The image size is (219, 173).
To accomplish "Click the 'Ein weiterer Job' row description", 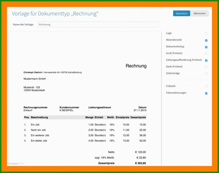I will (40, 135).
